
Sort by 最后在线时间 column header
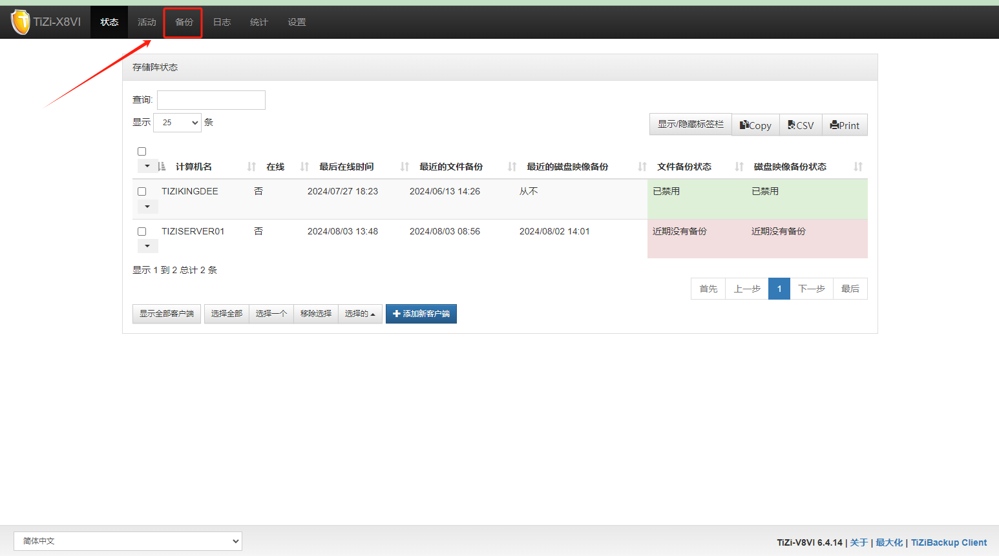(346, 167)
